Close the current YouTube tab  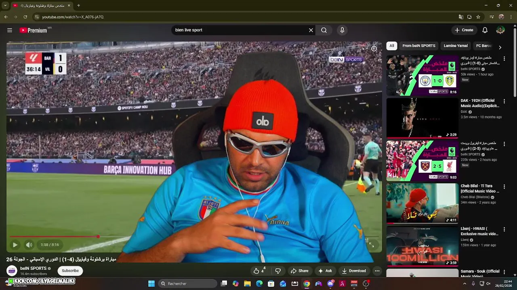[x=69, y=6]
